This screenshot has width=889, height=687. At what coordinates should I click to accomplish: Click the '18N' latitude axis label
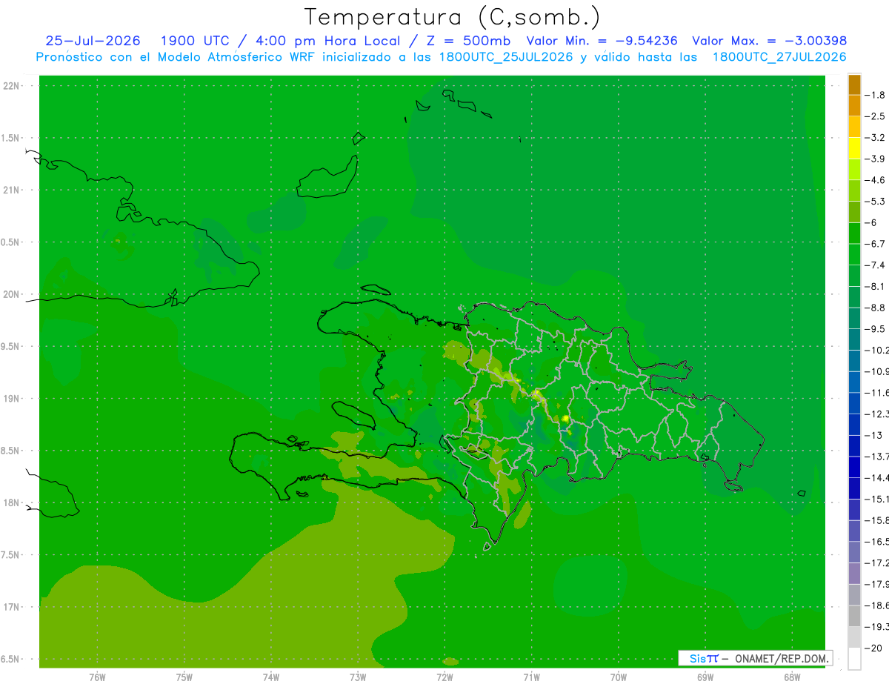tap(12, 502)
